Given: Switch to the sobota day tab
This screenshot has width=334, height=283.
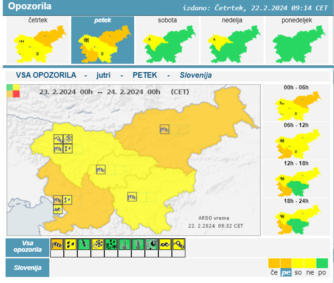Looking at the screenshot, I should [167, 40].
